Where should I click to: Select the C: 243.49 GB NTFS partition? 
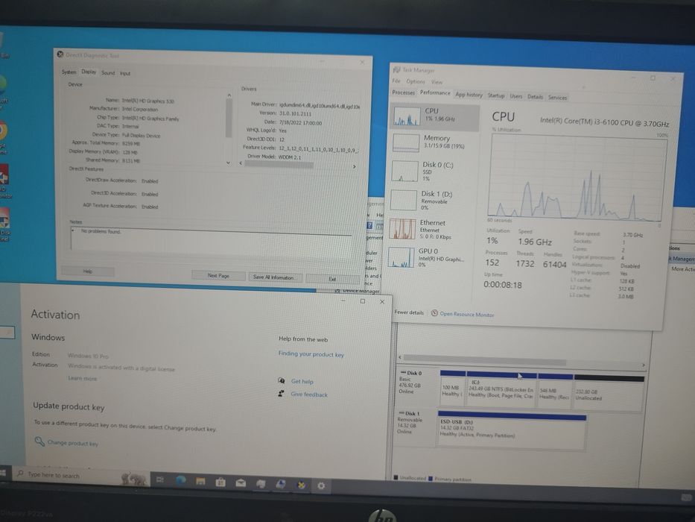click(x=501, y=389)
